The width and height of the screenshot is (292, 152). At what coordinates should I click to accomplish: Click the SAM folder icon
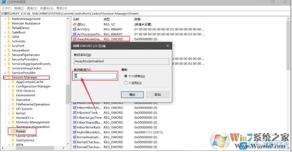(x=9, y=37)
